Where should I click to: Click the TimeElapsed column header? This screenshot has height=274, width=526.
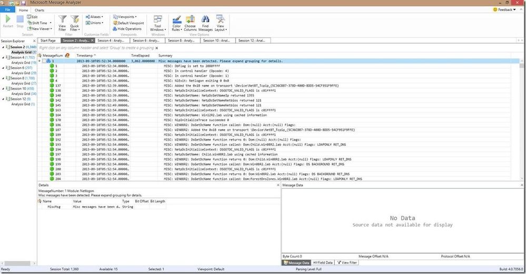pos(143,56)
